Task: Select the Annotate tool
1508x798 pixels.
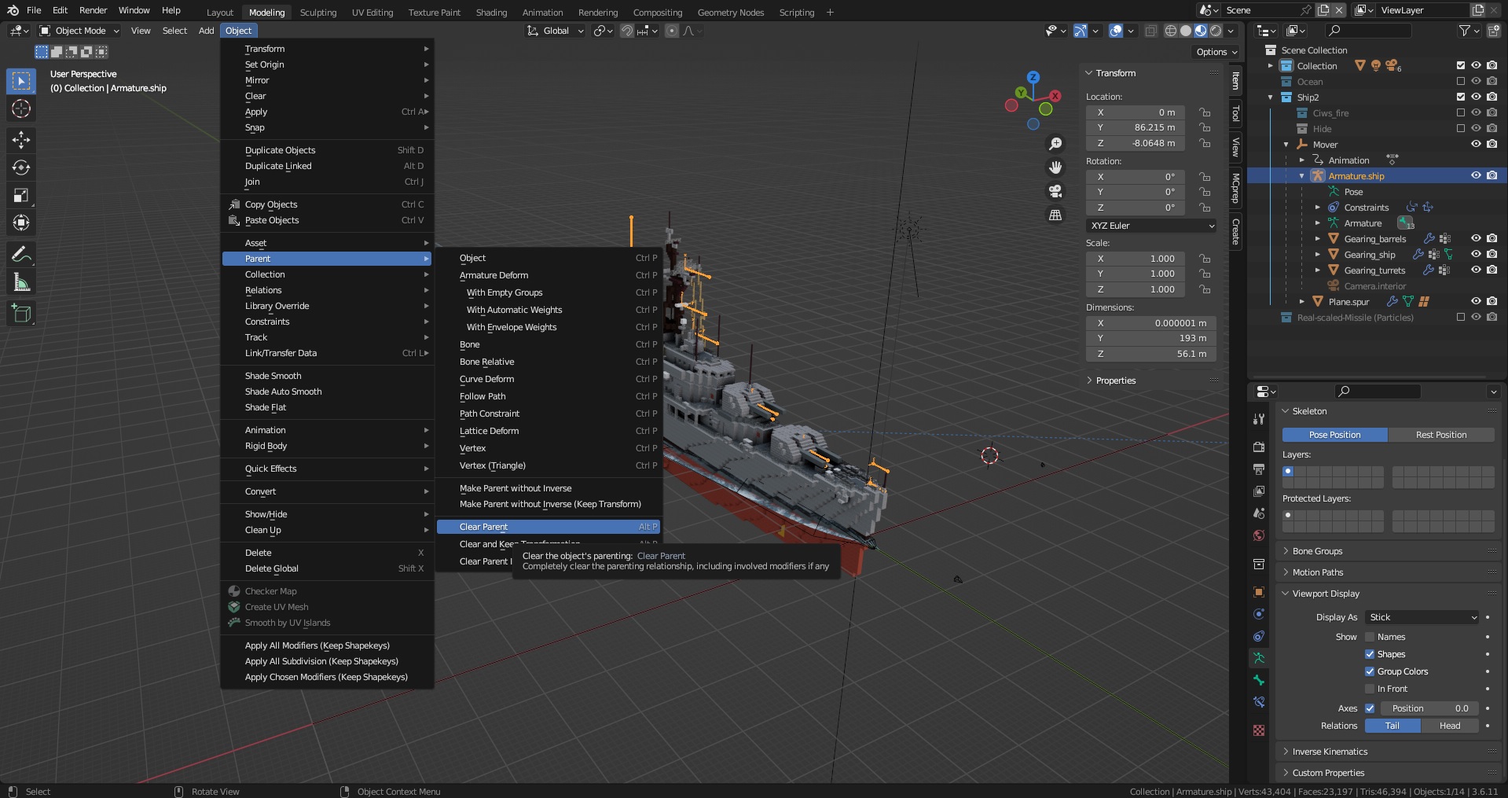Action: pyautogui.click(x=21, y=254)
